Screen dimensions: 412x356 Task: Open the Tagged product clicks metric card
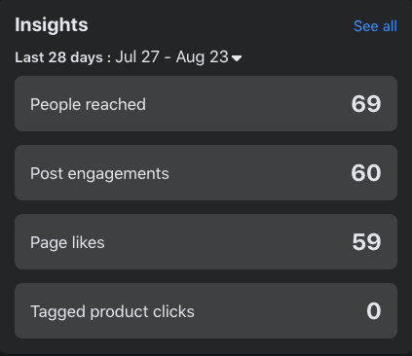206,311
